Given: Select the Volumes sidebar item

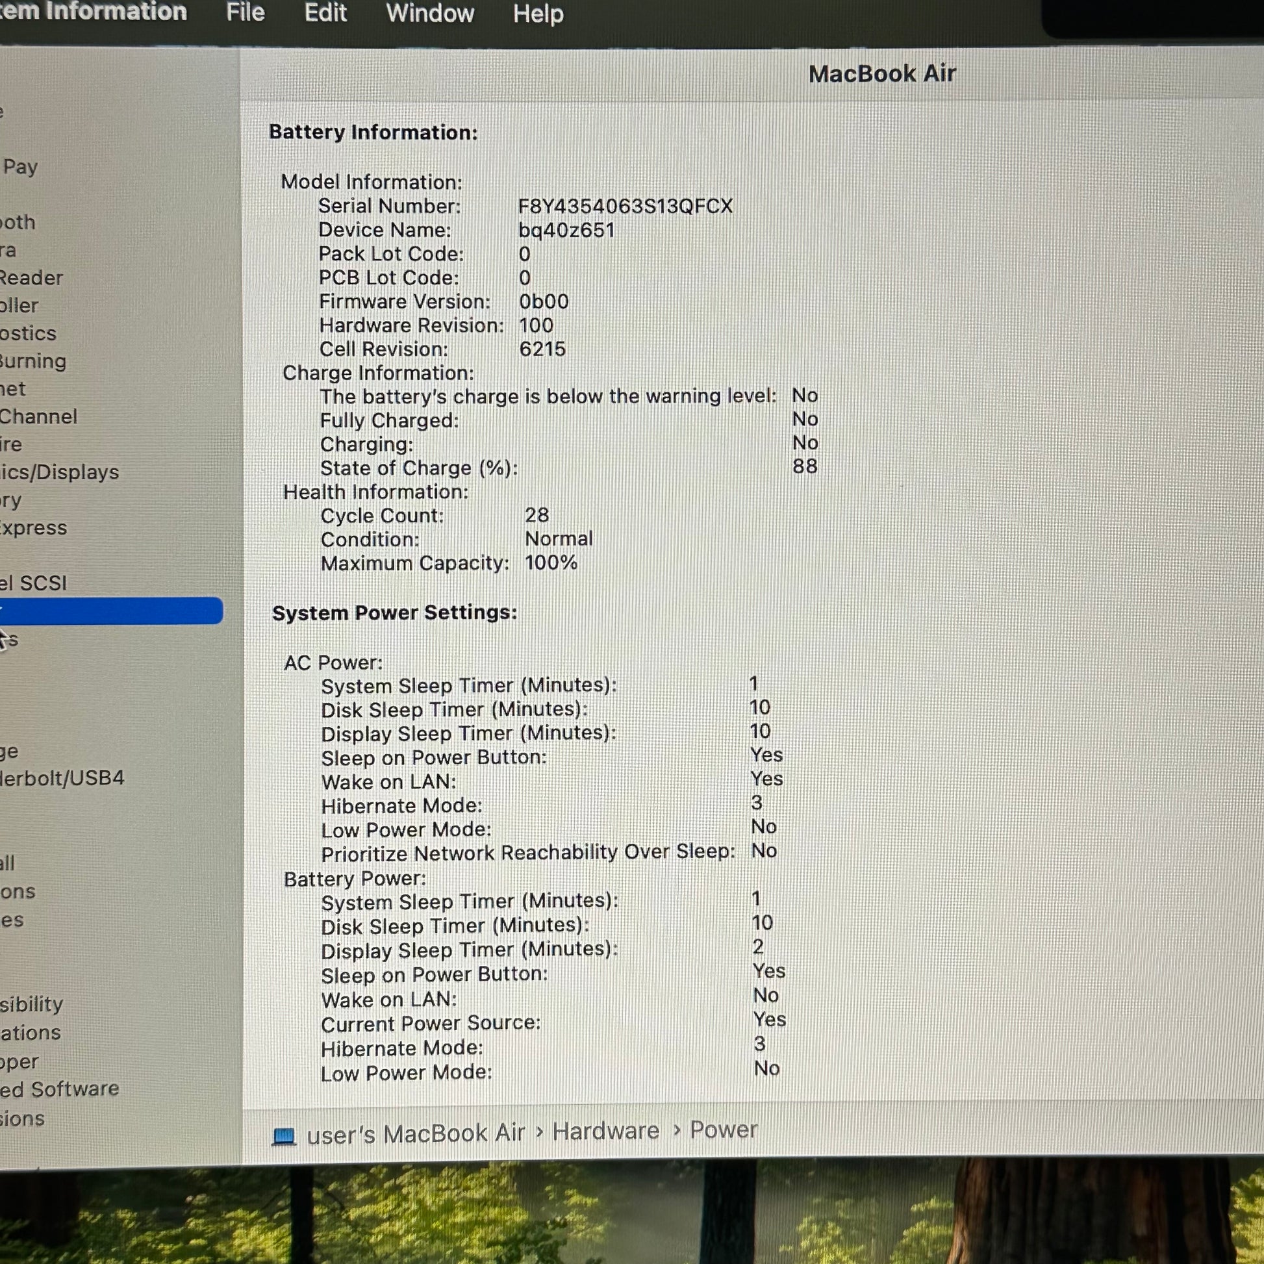Looking at the screenshot, I should 12,920.
